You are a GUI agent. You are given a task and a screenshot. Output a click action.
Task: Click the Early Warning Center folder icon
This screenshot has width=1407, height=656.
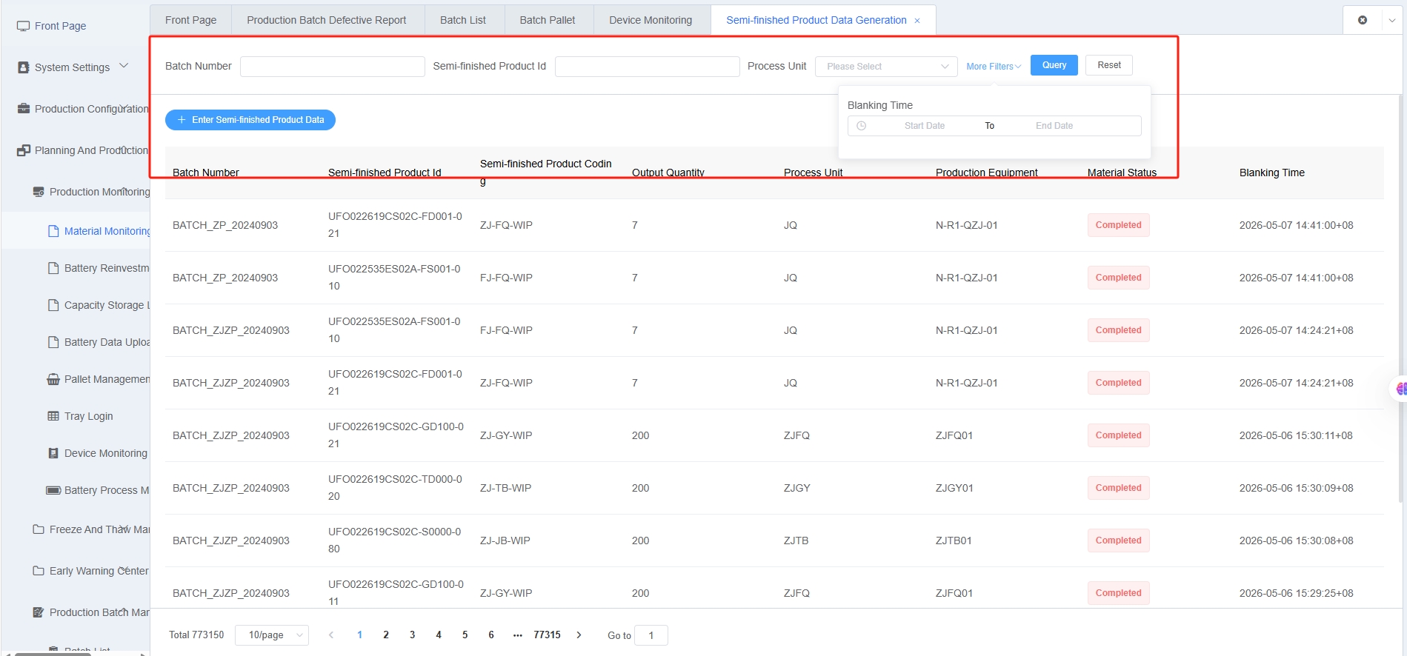click(x=39, y=571)
